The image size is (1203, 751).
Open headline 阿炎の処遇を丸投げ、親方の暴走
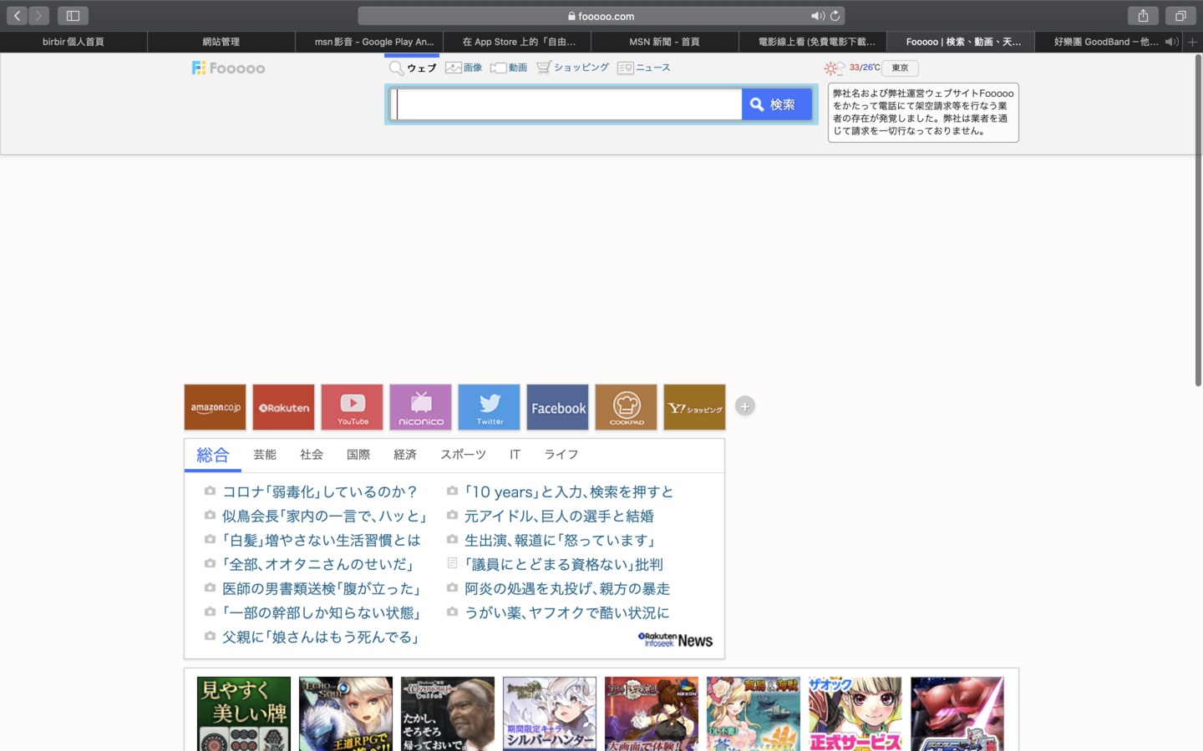pyautogui.click(x=567, y=588)
